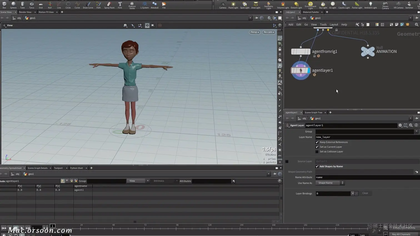Add a Camera from the shelf
420x236 pixels.
pyautogui.click(x=222, y=5)
